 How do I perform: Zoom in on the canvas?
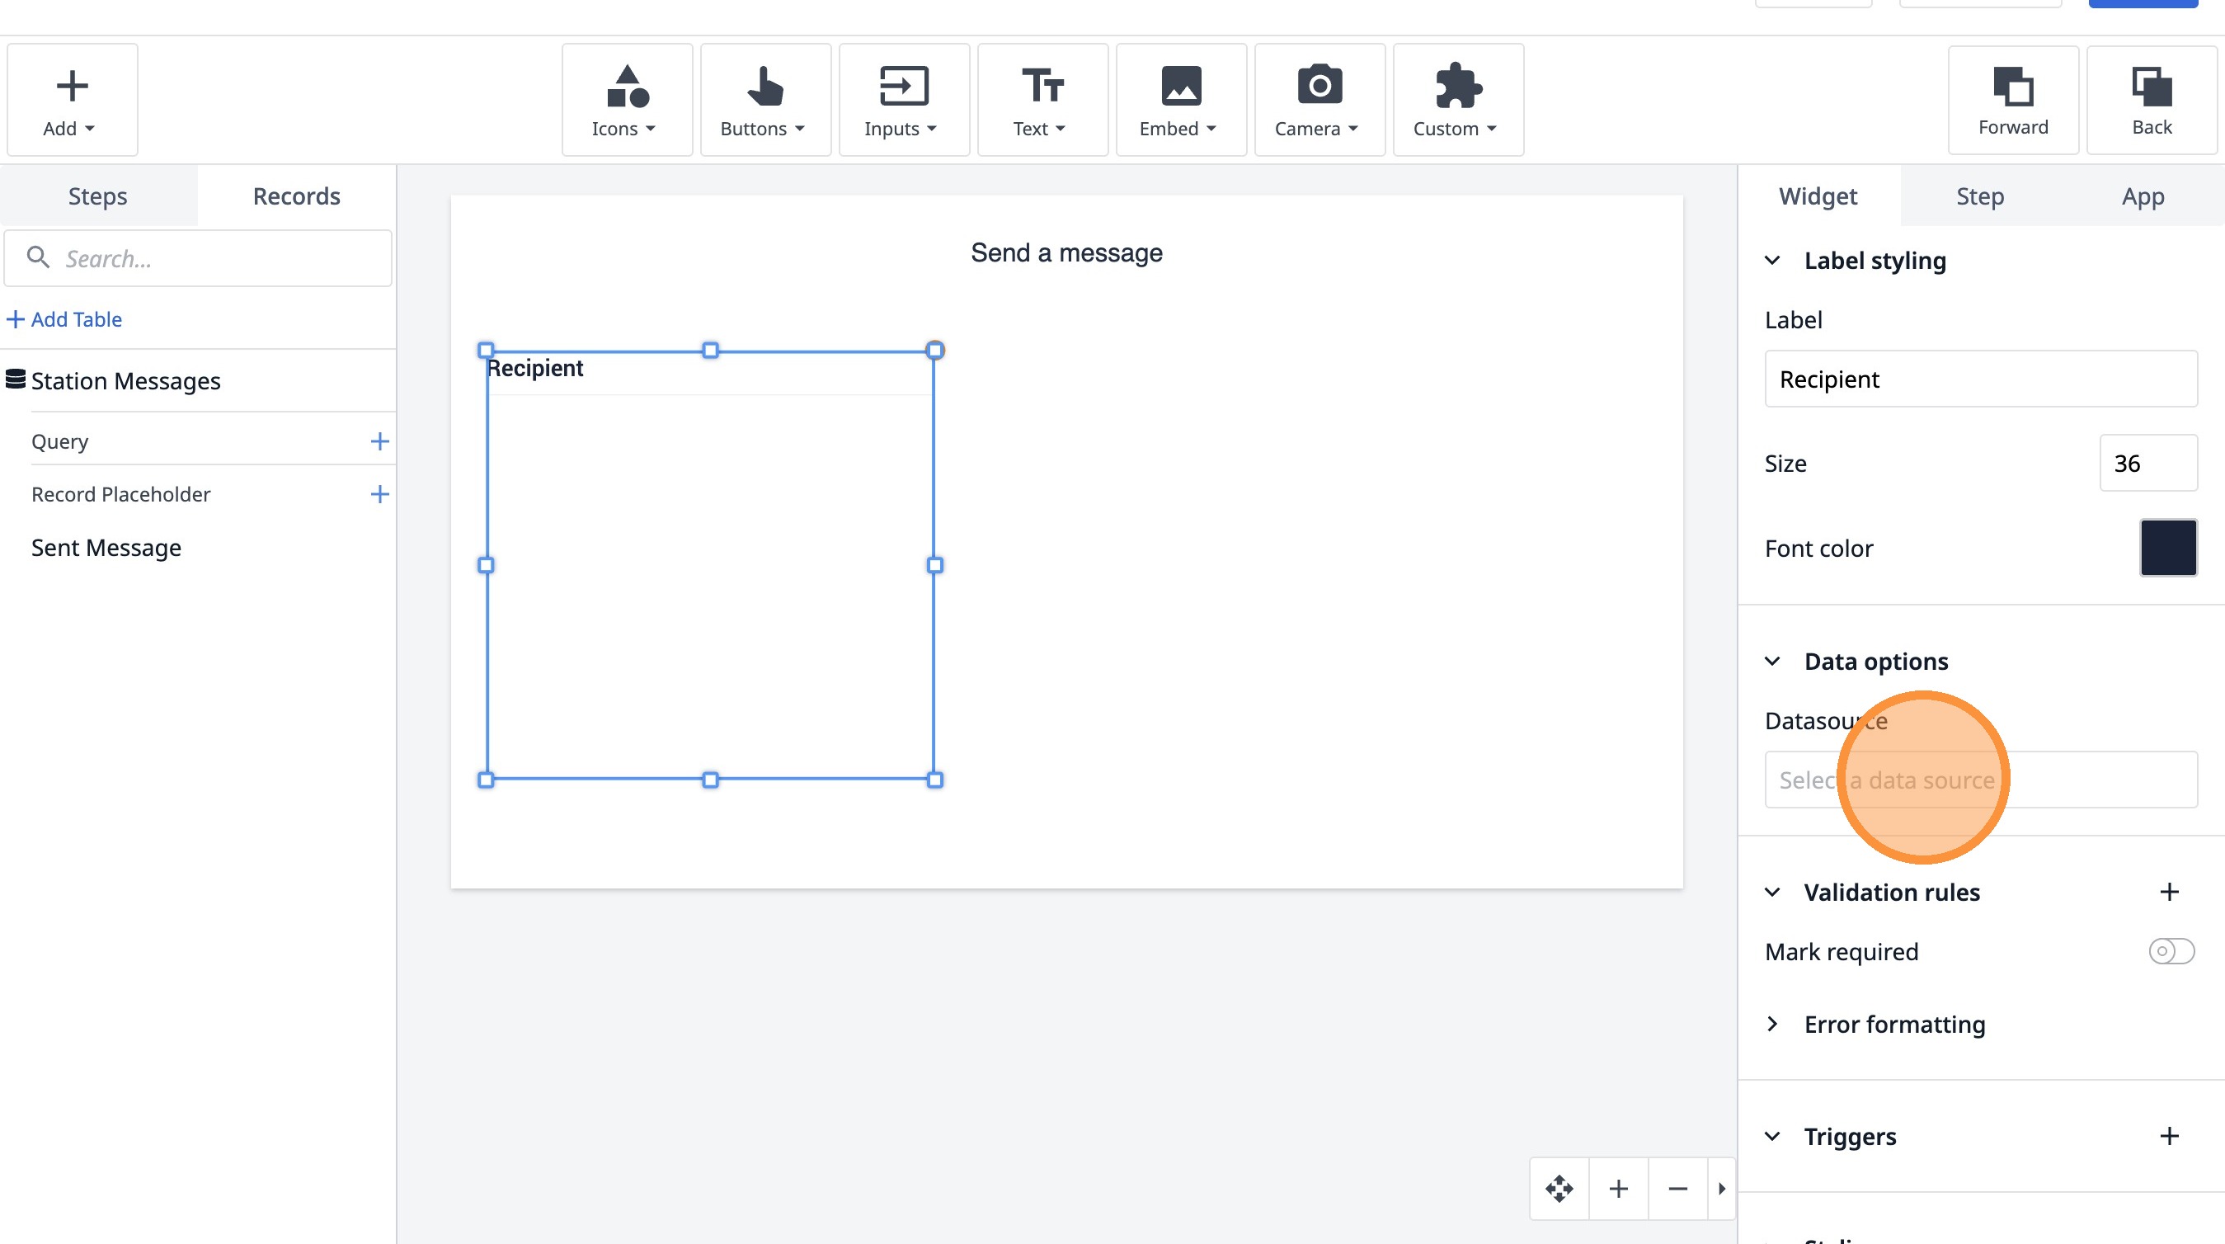[1619, 1189]
